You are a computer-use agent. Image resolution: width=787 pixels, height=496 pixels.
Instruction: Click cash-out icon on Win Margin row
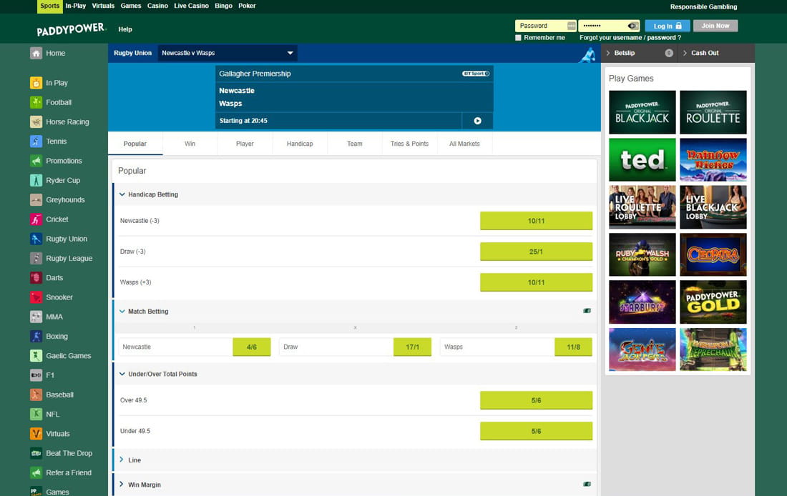[x=587, y=485]
